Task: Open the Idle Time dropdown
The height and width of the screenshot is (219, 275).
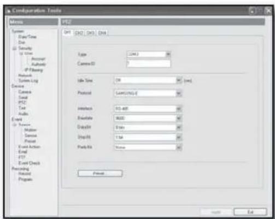Action: pos(148,80)
